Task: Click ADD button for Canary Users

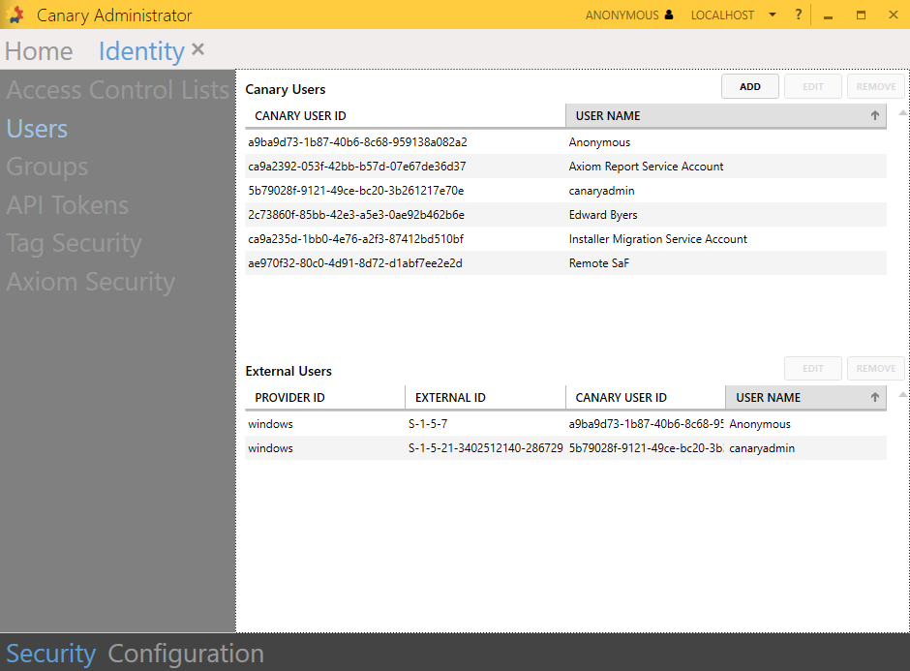Action: pyautogui.click(x=750, y=87)
